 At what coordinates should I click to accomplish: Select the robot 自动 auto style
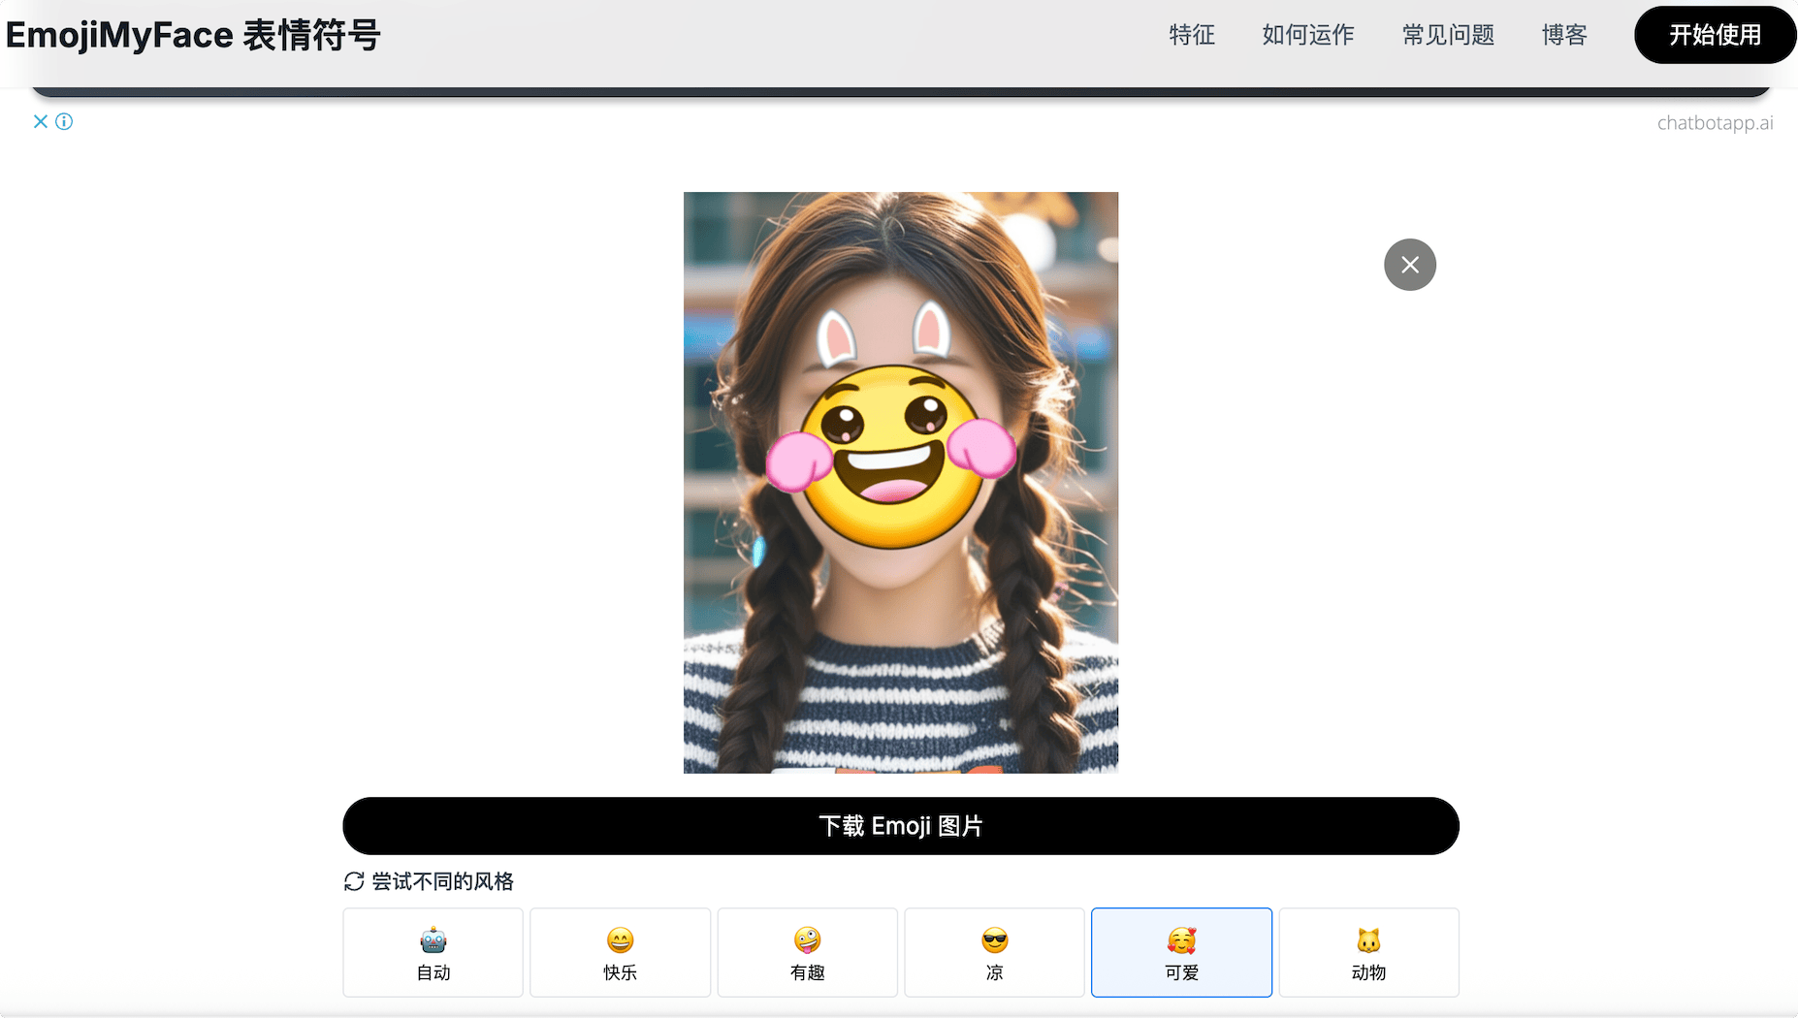433,952
